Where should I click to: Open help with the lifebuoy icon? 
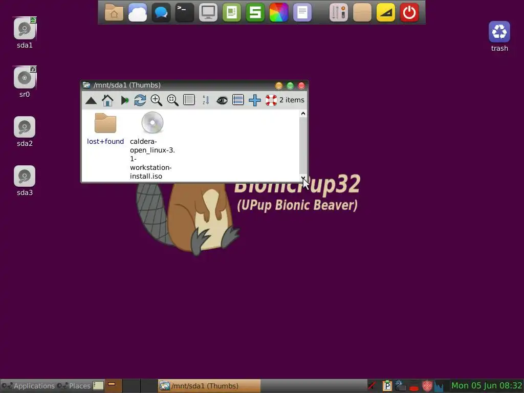coord(271,100)
